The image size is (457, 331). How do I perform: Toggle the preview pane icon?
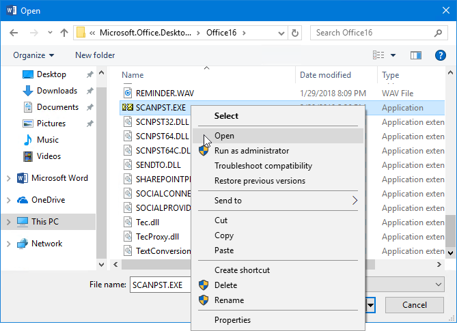415,55
